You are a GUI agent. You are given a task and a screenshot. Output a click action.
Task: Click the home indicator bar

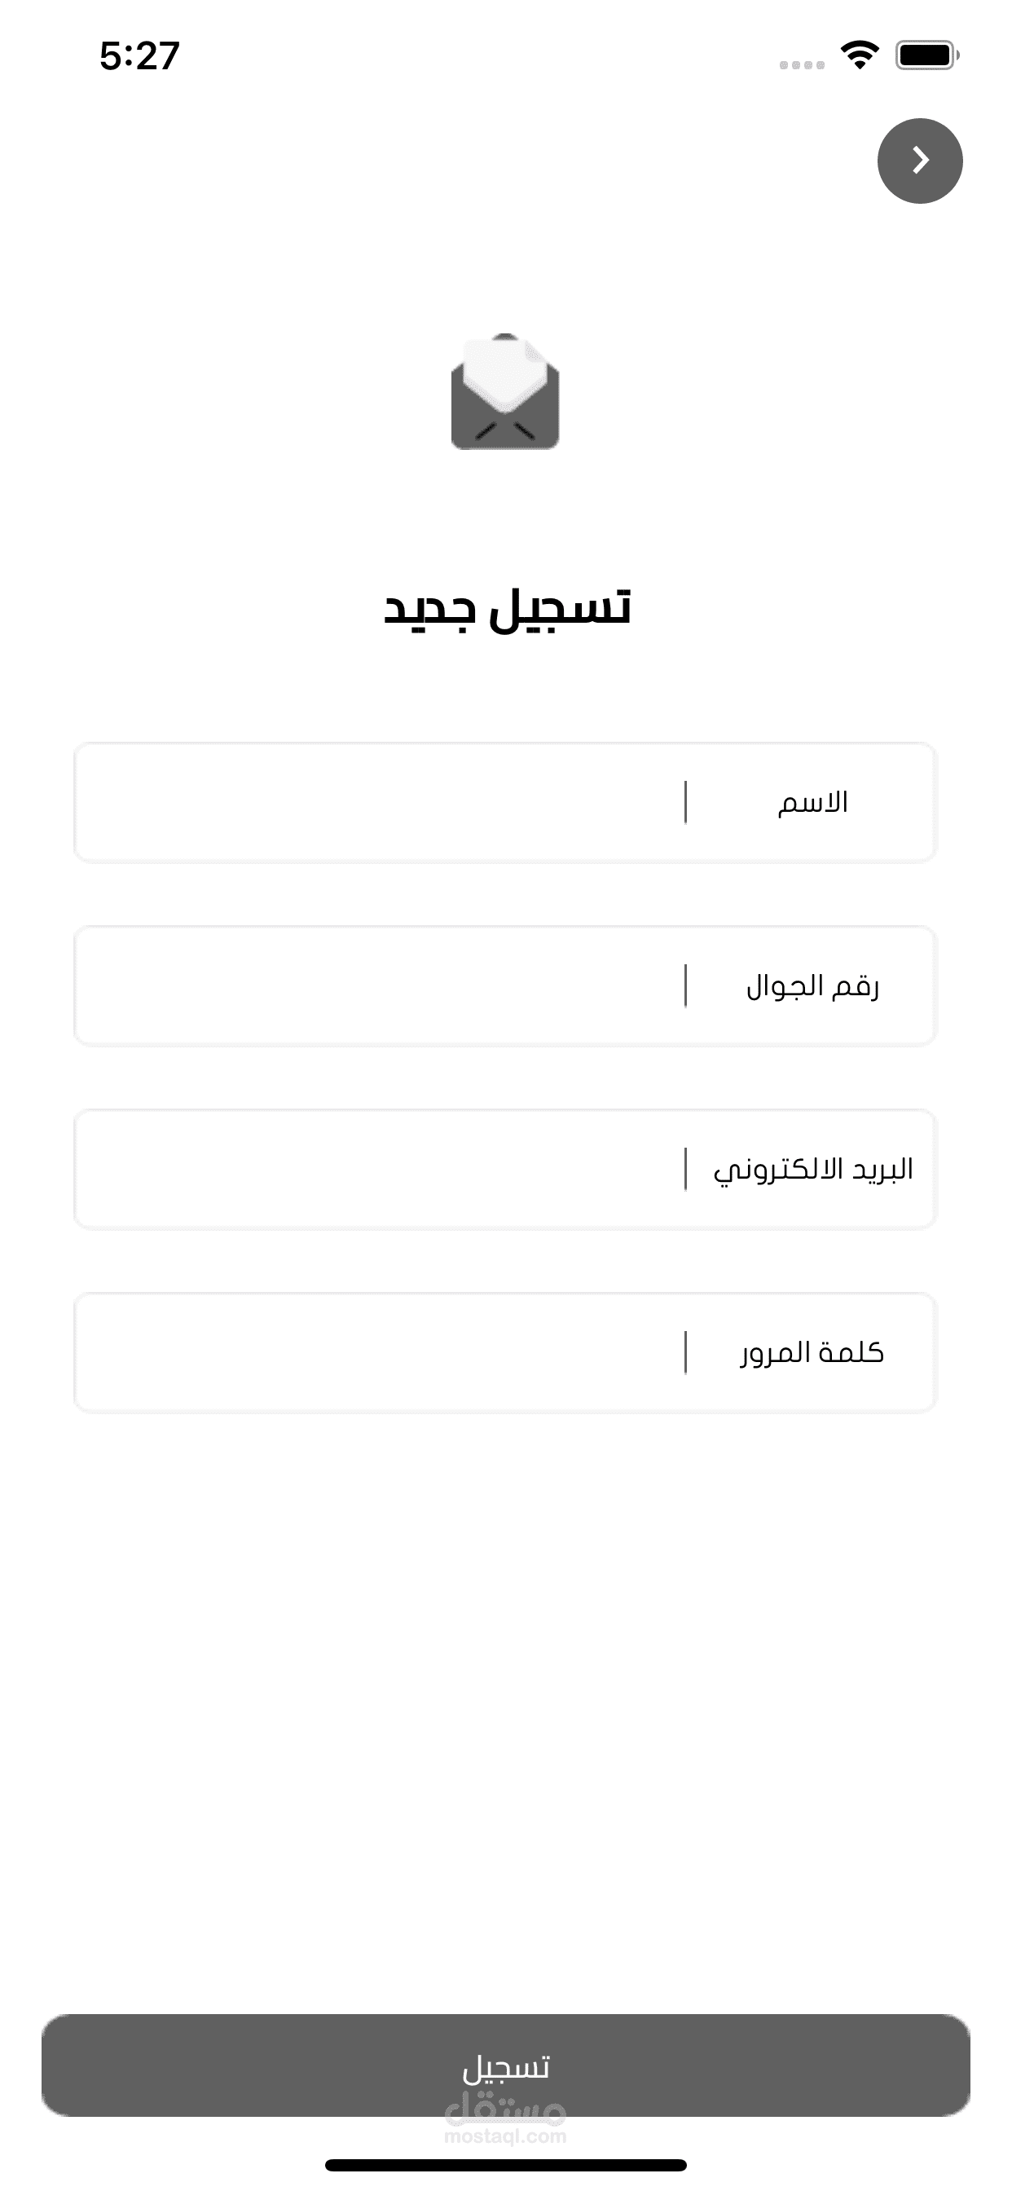click(x=505, y=2165)
